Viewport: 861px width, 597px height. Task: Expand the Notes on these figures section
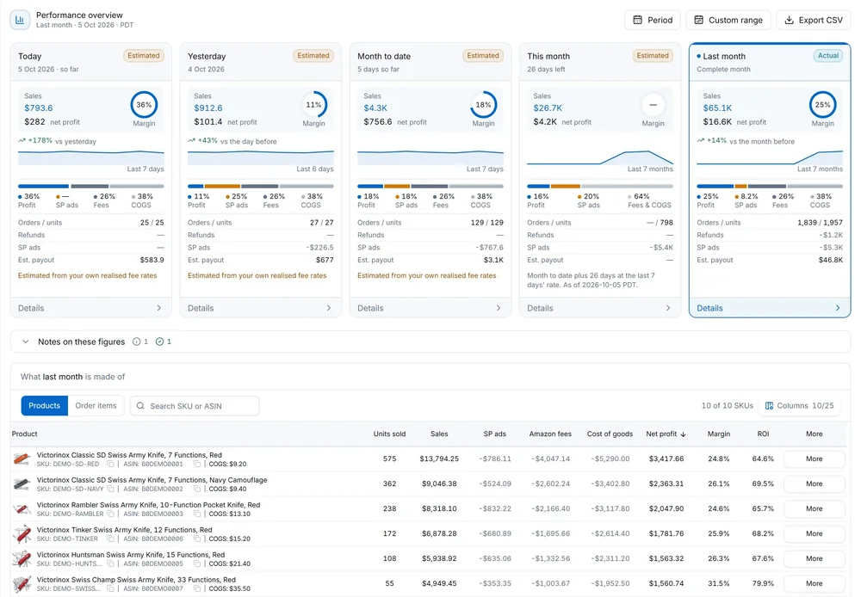coord(25,342)
